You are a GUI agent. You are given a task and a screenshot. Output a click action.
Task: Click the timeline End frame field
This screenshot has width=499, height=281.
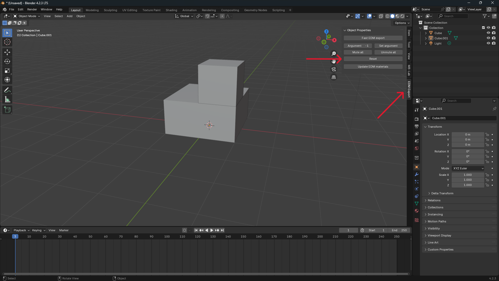coord(399,230)
